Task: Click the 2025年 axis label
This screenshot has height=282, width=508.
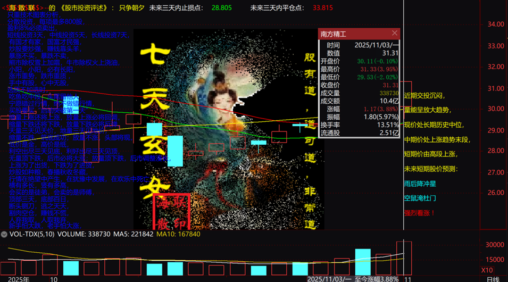Action: [19, 279]
